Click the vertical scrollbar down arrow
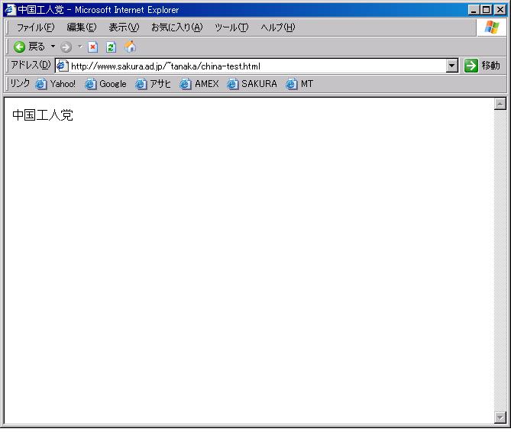Screen dimensions: 511x432 [500, 417]
